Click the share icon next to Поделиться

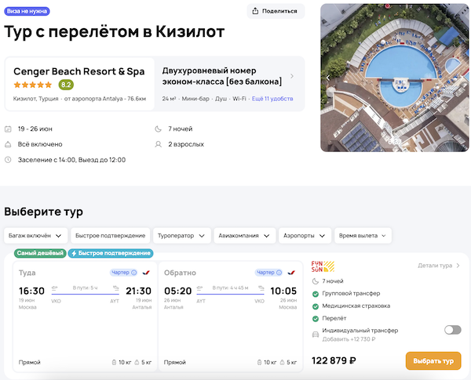point(256,11)
